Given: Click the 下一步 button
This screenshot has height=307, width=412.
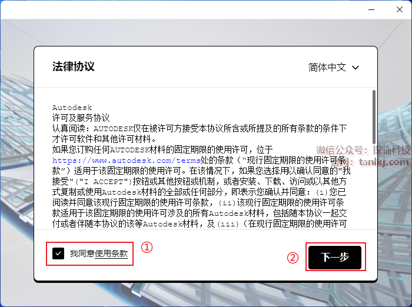Looking at the screenshot, I should point(334,258).
